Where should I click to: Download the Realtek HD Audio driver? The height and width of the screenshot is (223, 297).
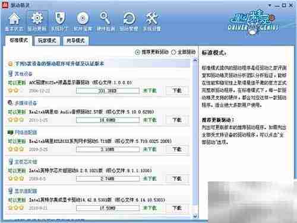coord(177,120)
